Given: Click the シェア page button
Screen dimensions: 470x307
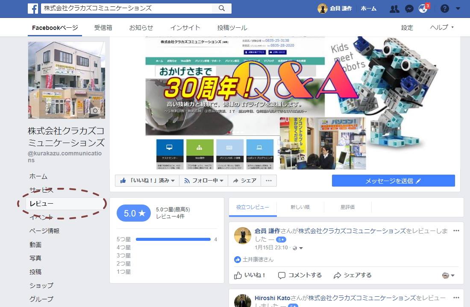Looking at the screenshot, I should 244,181.
